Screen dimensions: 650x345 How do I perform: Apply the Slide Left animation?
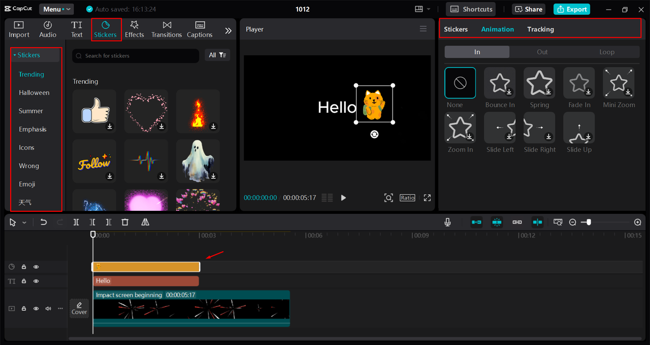(x=500, y=128)
